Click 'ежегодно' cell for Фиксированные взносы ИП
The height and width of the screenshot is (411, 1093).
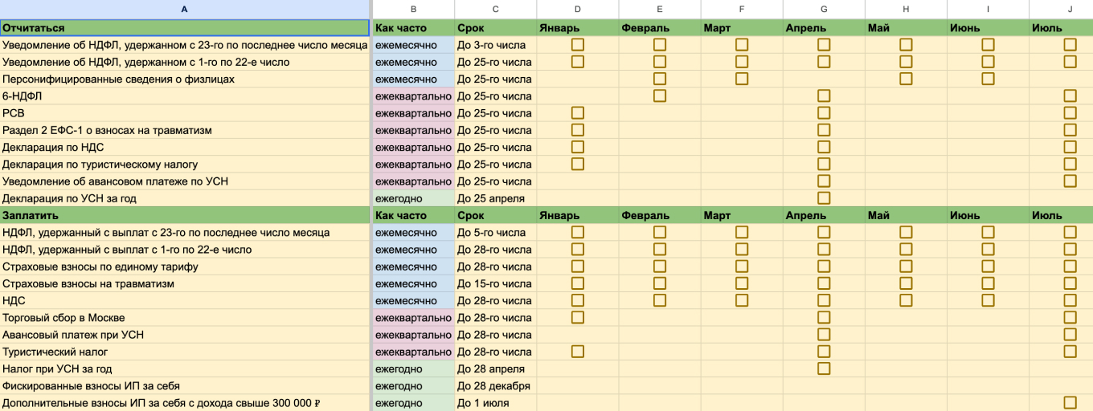tap(413, 386)
